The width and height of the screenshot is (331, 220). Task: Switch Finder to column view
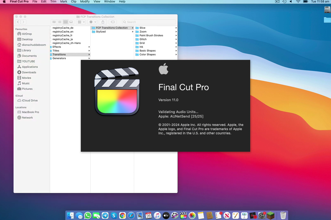click(x=65, y=22)
